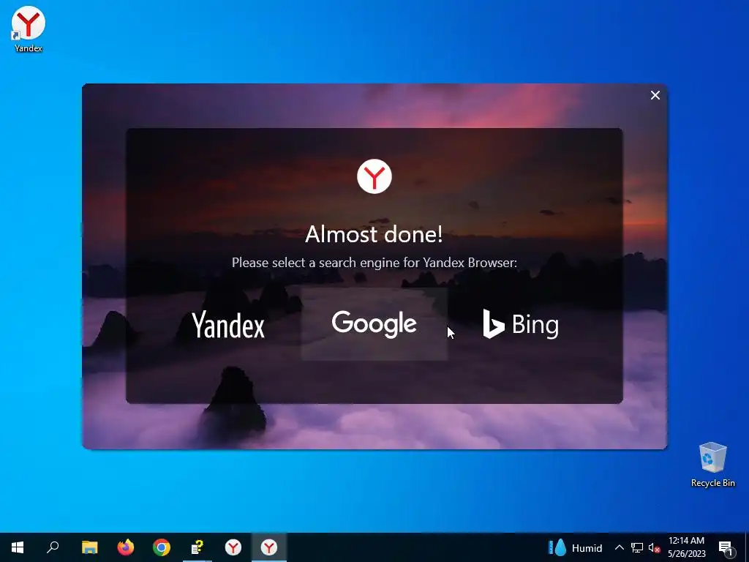749x562 pixels.
Task: Open the question mark installer taskbar icon
Action: click(x=197, y=547)
